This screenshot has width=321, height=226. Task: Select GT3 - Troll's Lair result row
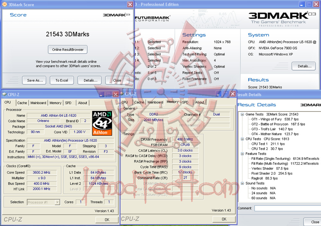pyautogui.click(x=272, y=129)
